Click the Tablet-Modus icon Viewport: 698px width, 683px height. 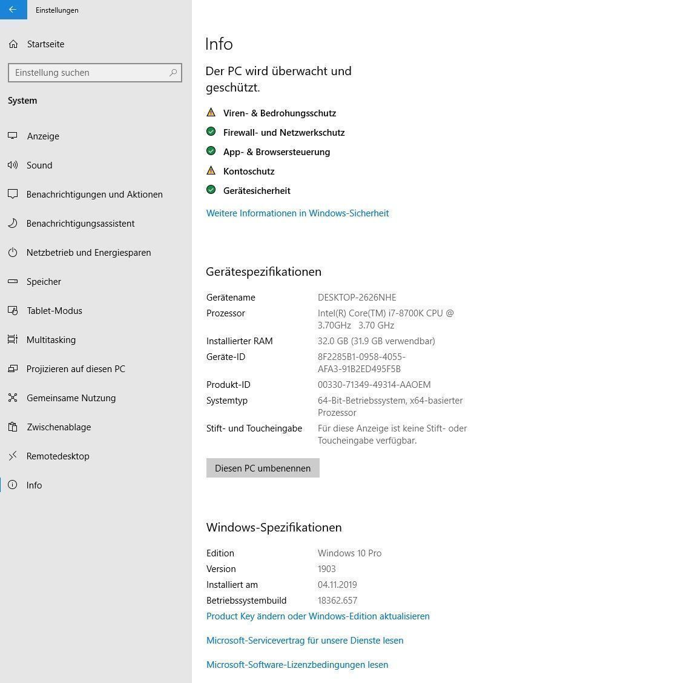[13, 310]
